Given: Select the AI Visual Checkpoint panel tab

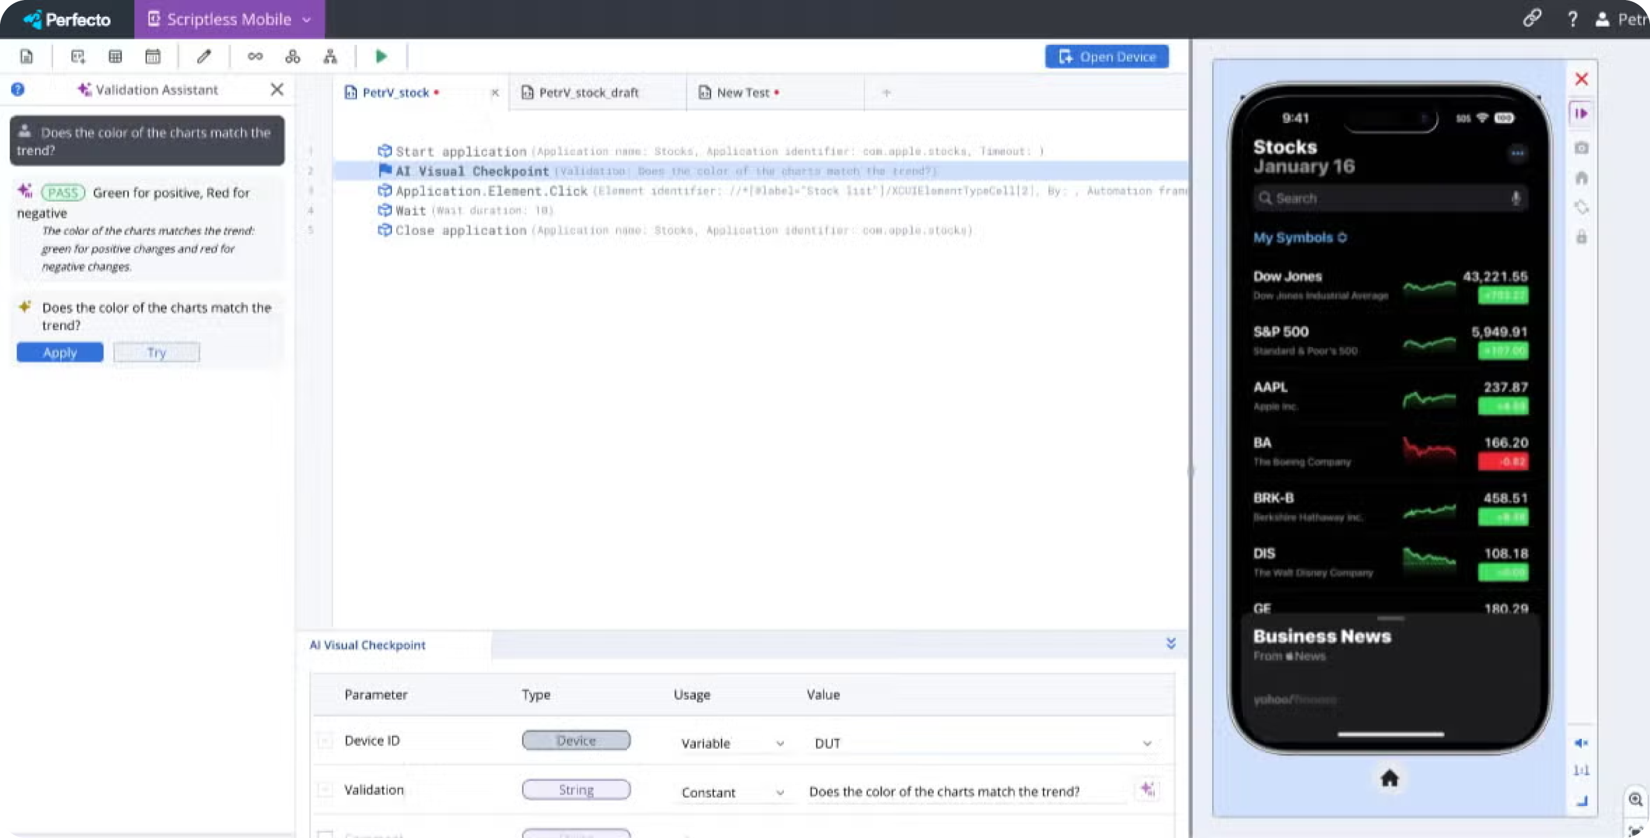Looking at the screenshot, I should 368,645.
